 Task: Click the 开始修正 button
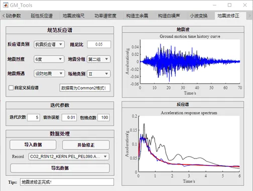click(x=86, y=145)
